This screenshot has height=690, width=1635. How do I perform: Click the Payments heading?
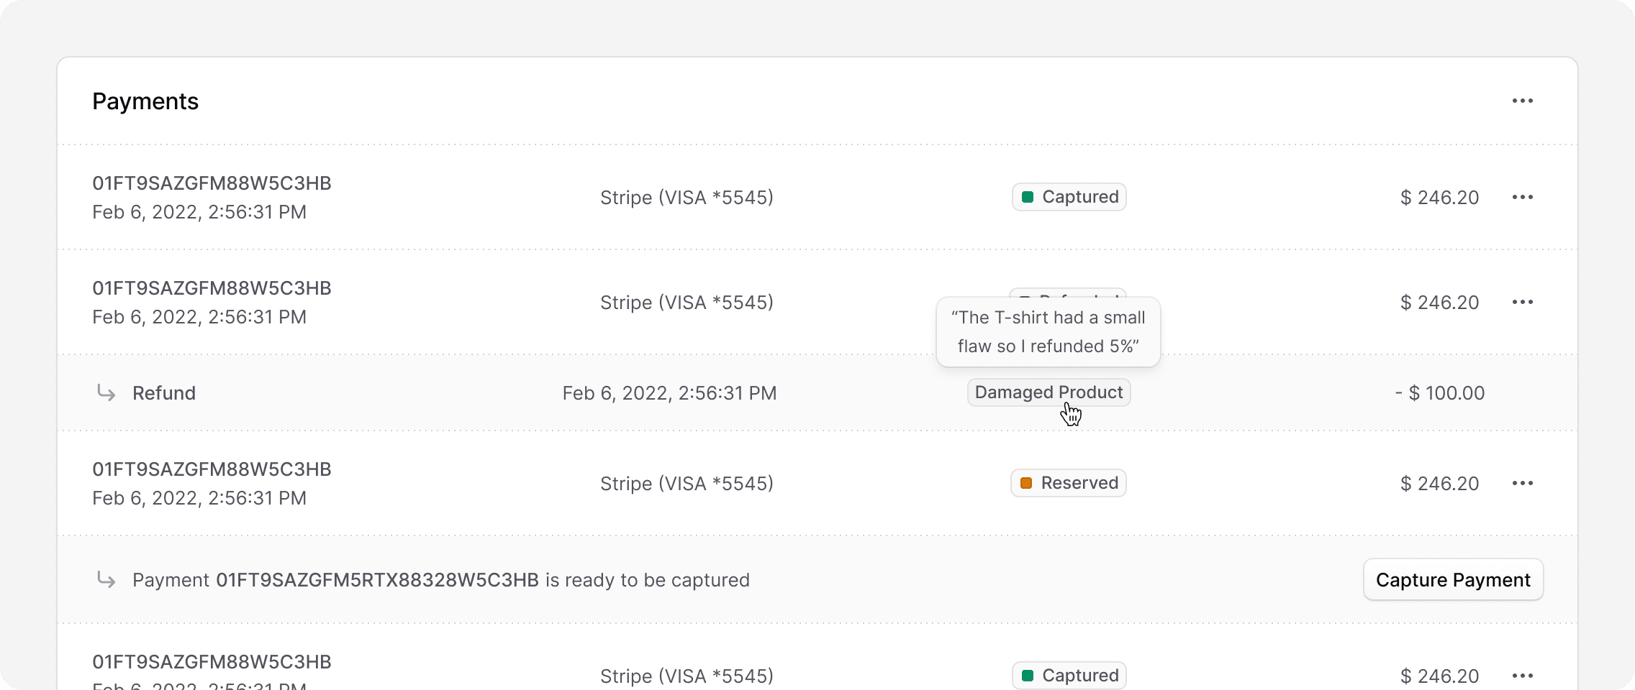[x=145, y=101]
